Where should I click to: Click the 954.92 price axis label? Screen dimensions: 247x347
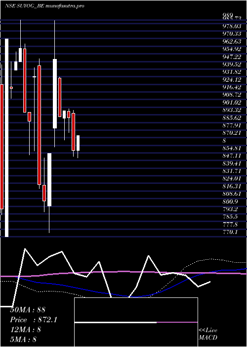click(x=232, y=49)
